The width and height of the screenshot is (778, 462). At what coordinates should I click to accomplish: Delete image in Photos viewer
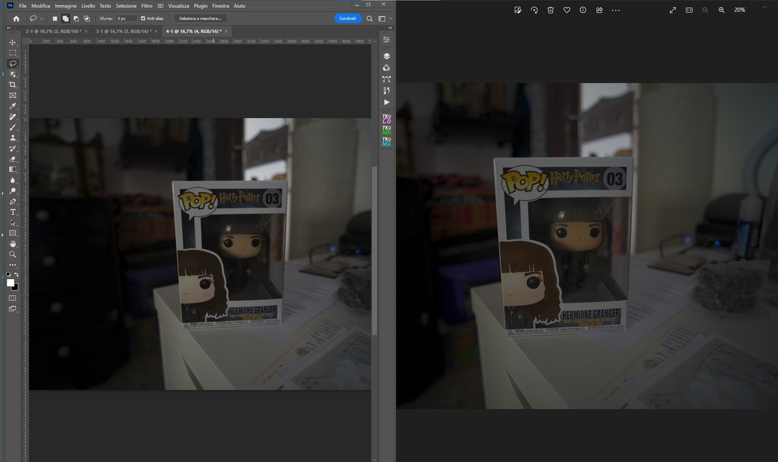[550, 10]
